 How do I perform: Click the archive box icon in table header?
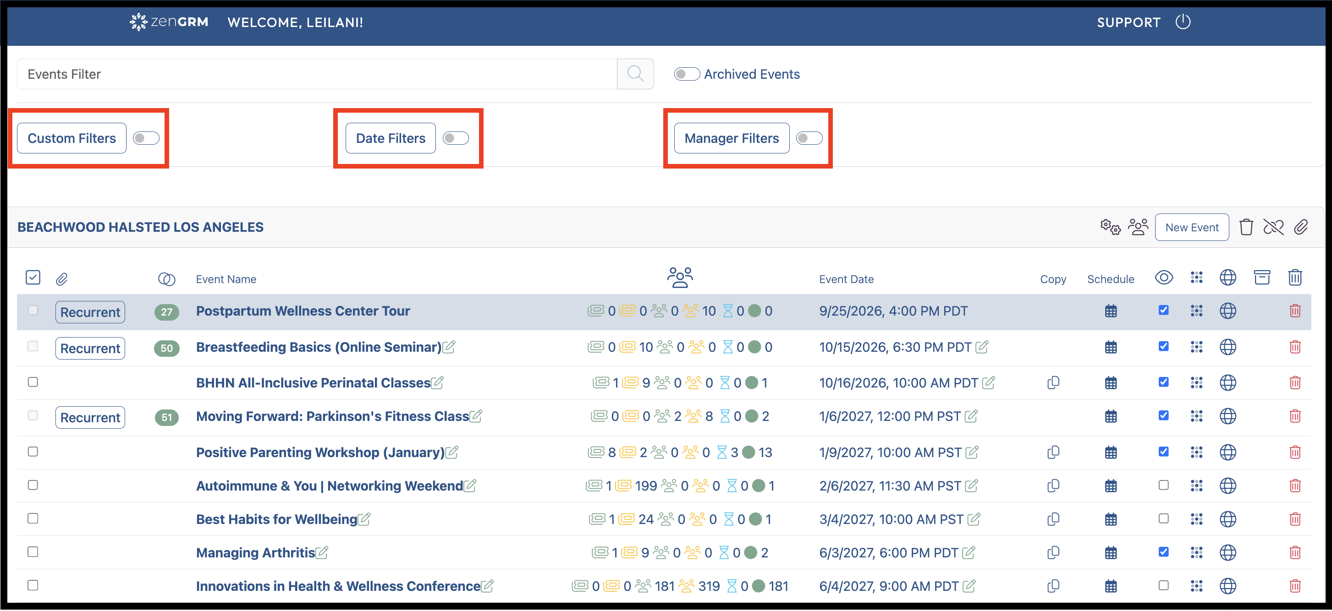coord(1262,278)
